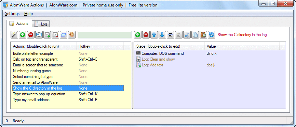Click the pale green text field
The height and width of the screenshot is (127, 296).
pos(105,35)
